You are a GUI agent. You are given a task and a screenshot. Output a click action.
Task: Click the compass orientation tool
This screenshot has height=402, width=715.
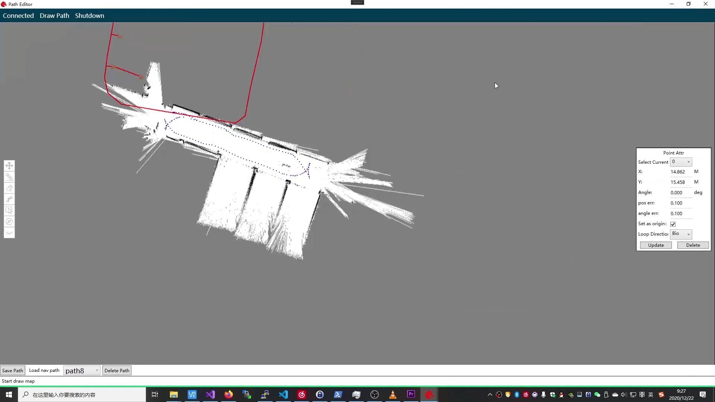pos(9,222)
